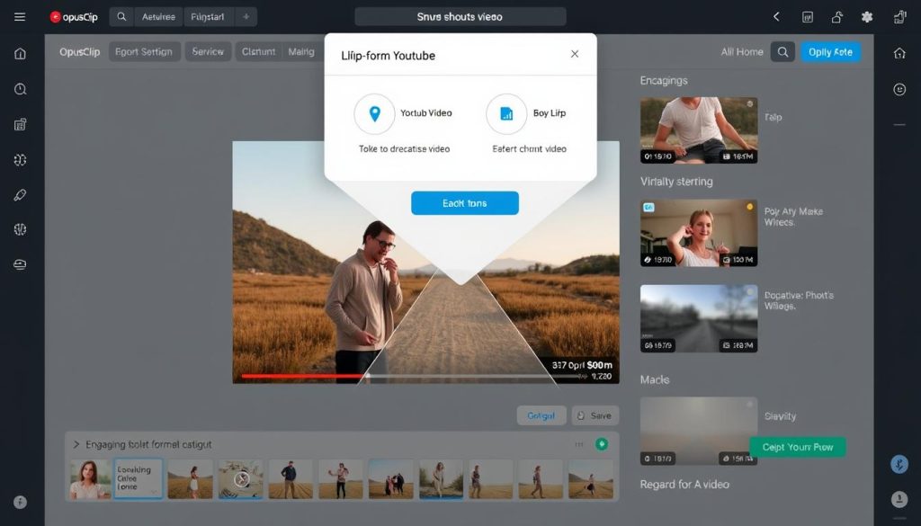Open search using the magnifier icon
This screenshot has width=921, height=526.
782,51
